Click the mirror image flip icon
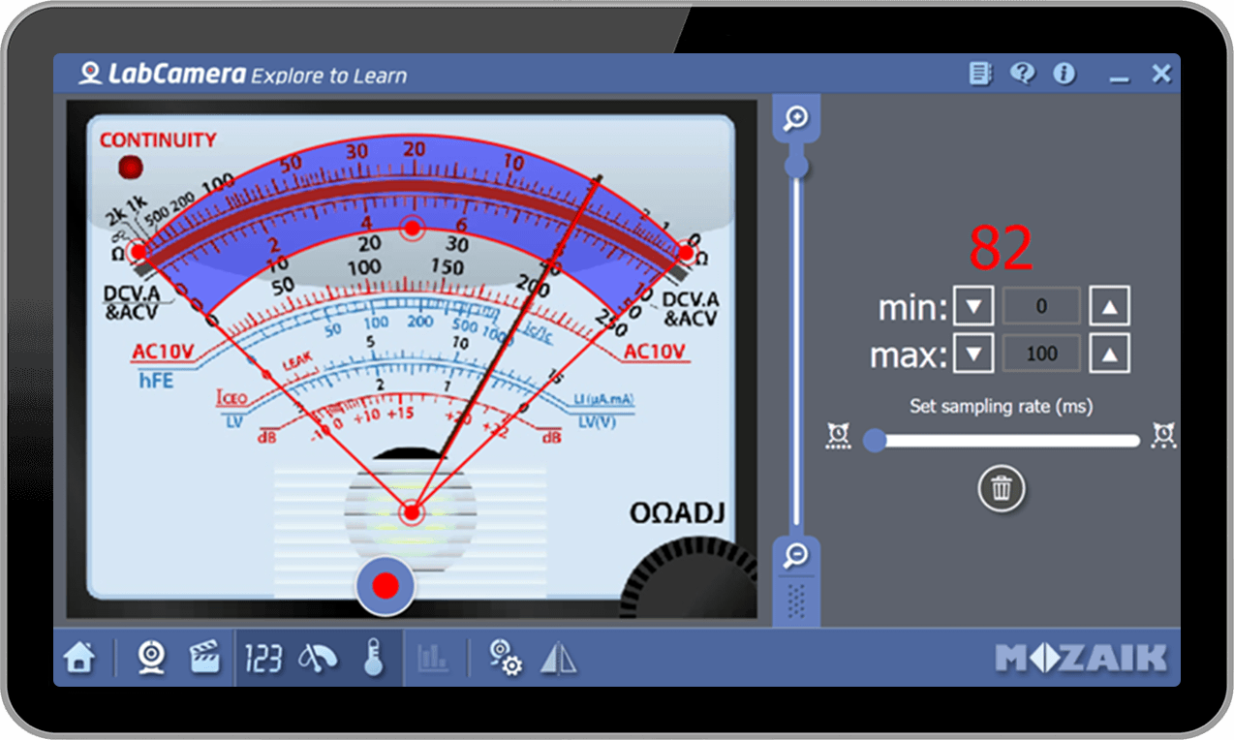Screen dimensions: 1234x740 (x=559, y=658)
